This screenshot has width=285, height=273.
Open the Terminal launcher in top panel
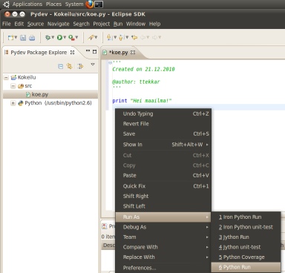click(x=99, y=4)
